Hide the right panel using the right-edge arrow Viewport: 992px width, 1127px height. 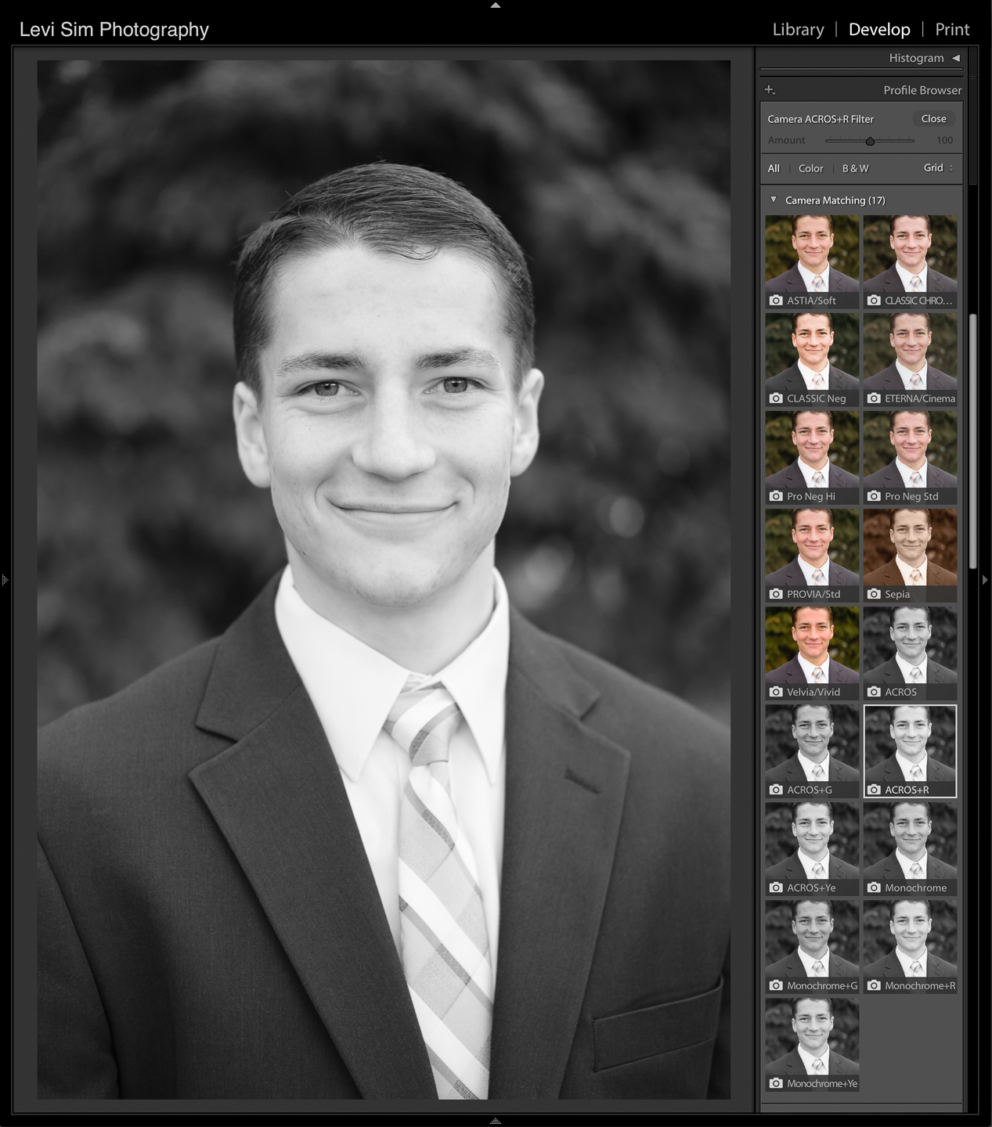[985, 580]
